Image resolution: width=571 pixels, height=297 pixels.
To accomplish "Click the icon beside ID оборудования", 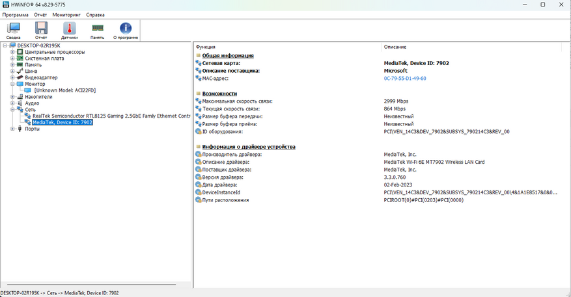I will coord(199,131).
